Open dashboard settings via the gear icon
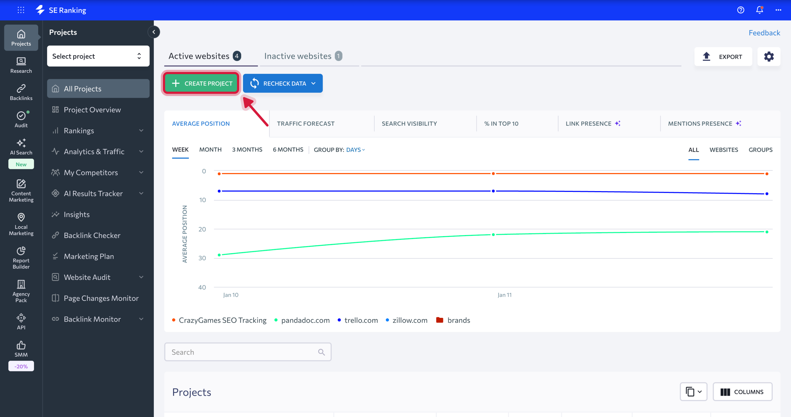791x417 pixels. pyautogui.click(x=769, y=57)
